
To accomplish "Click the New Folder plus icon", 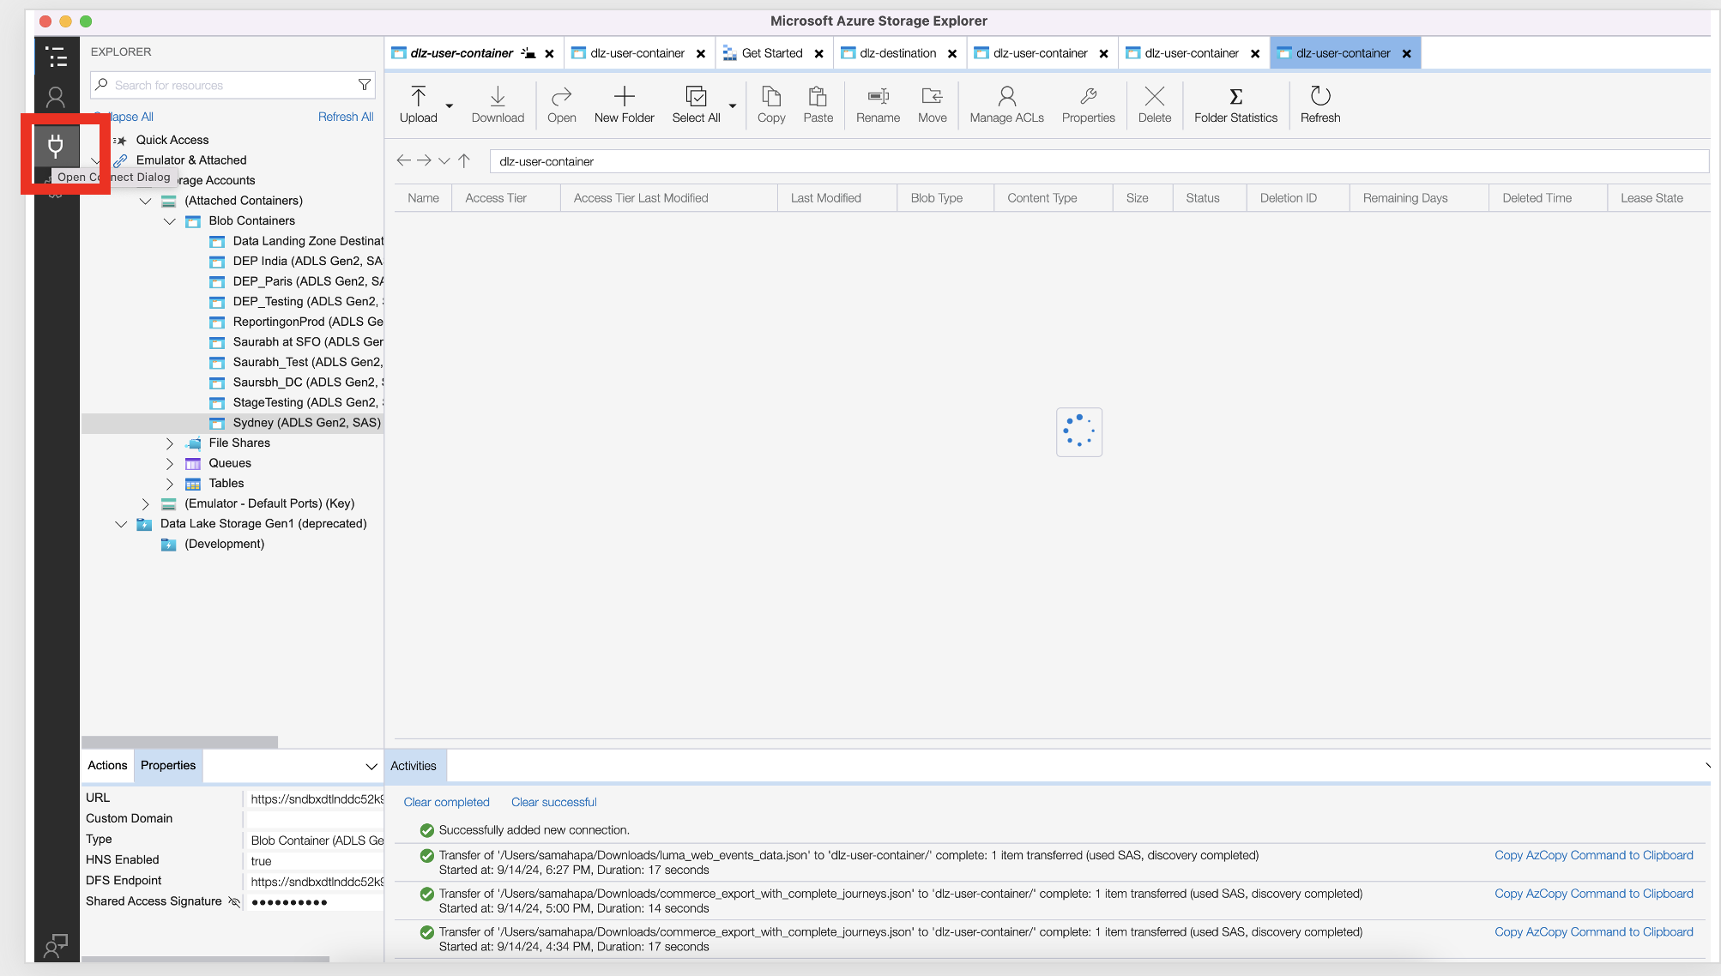I will click(624, 96).
